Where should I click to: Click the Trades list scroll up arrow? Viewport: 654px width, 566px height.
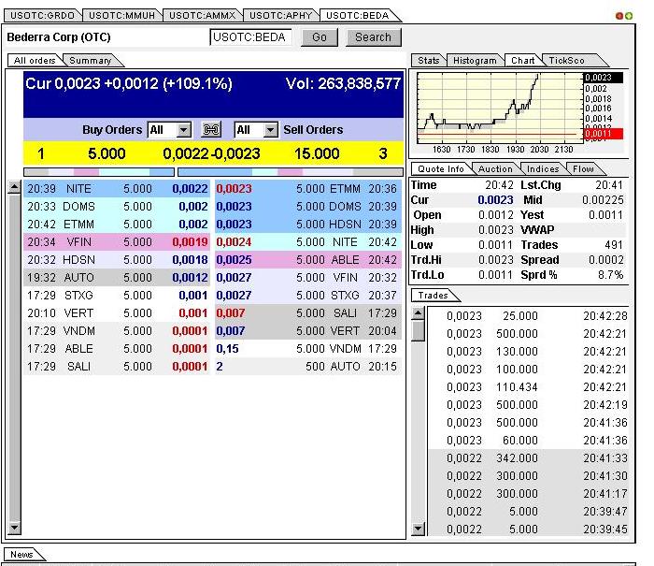[418, 313]
